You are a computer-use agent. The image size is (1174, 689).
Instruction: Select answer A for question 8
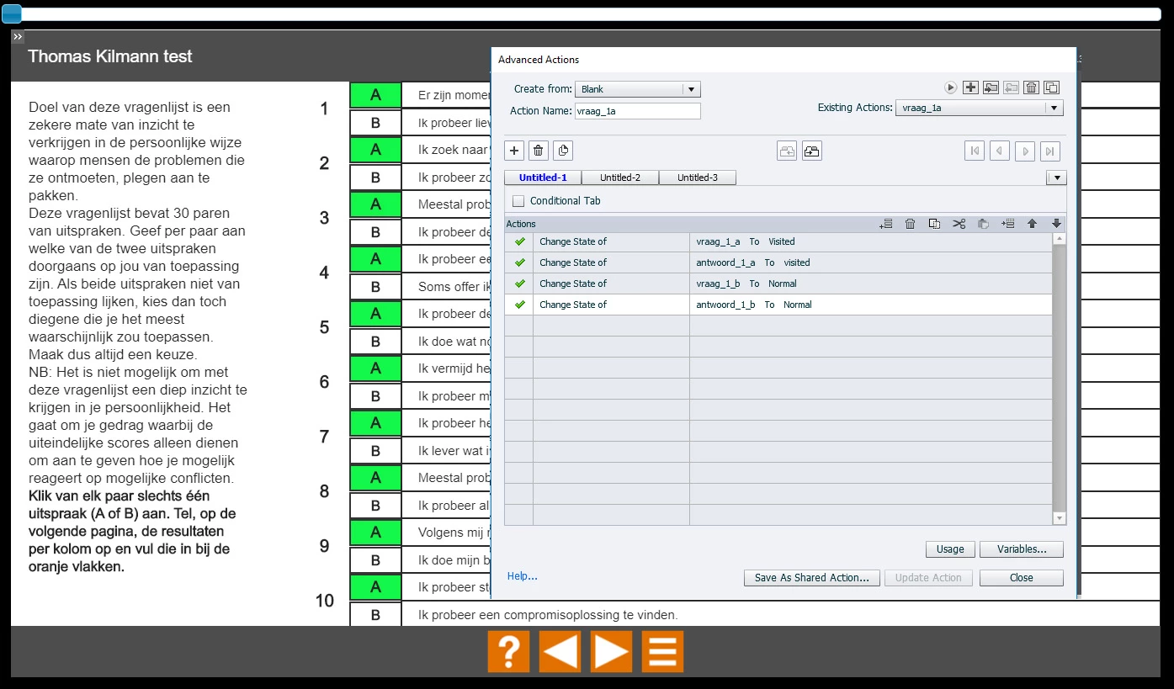coord(375,478)
